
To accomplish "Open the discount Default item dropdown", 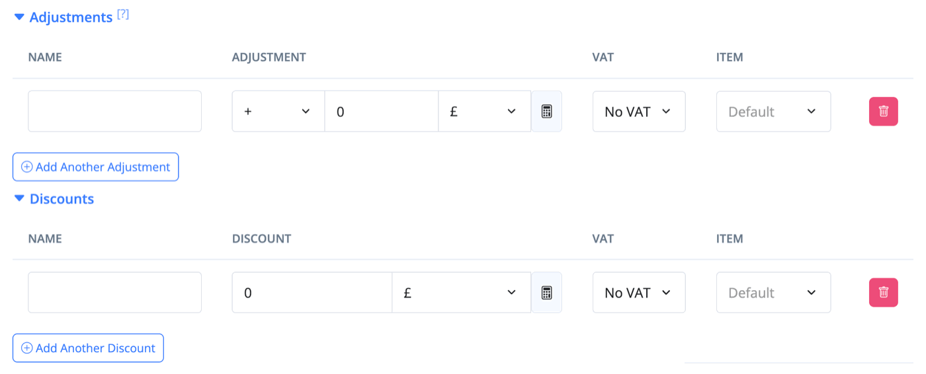I will click(x=773, y=292).
